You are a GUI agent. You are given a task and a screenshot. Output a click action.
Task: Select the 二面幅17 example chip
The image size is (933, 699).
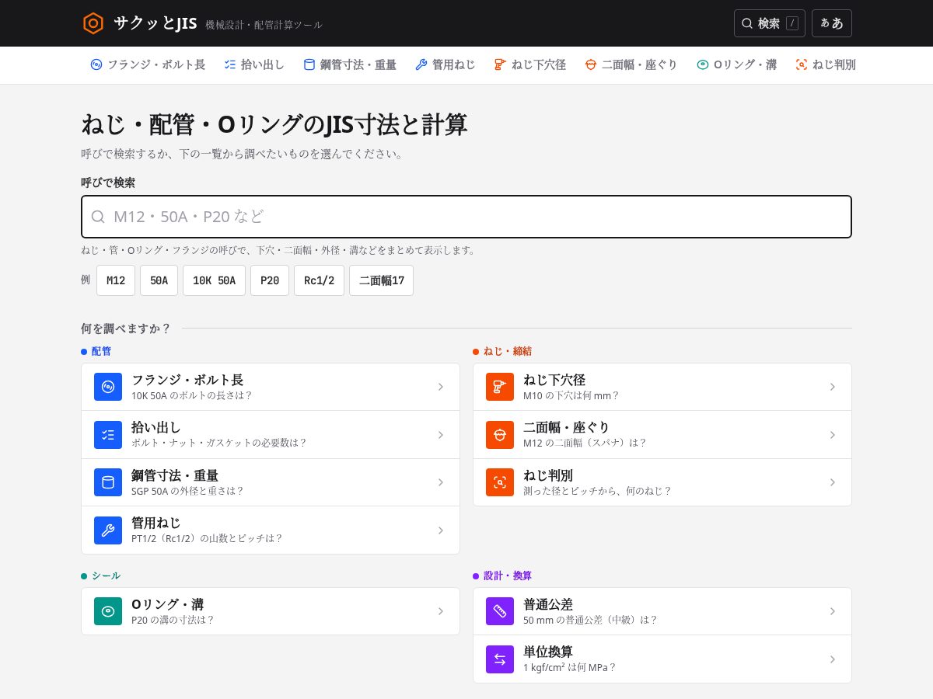pos(382,280)
